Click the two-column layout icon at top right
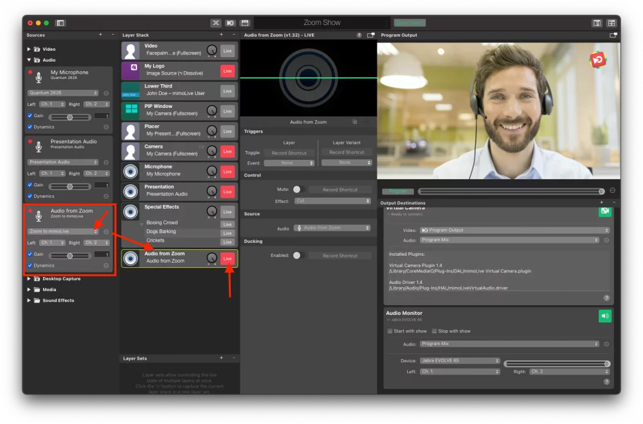 click(597, 23)
